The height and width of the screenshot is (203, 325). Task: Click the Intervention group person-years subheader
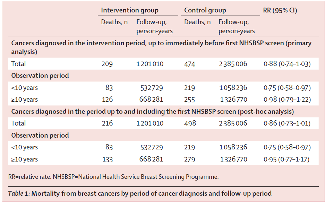154,27
